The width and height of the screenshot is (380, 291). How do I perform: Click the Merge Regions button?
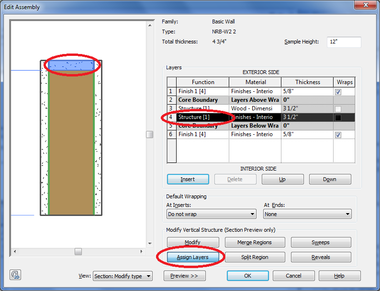coord(255,242)
